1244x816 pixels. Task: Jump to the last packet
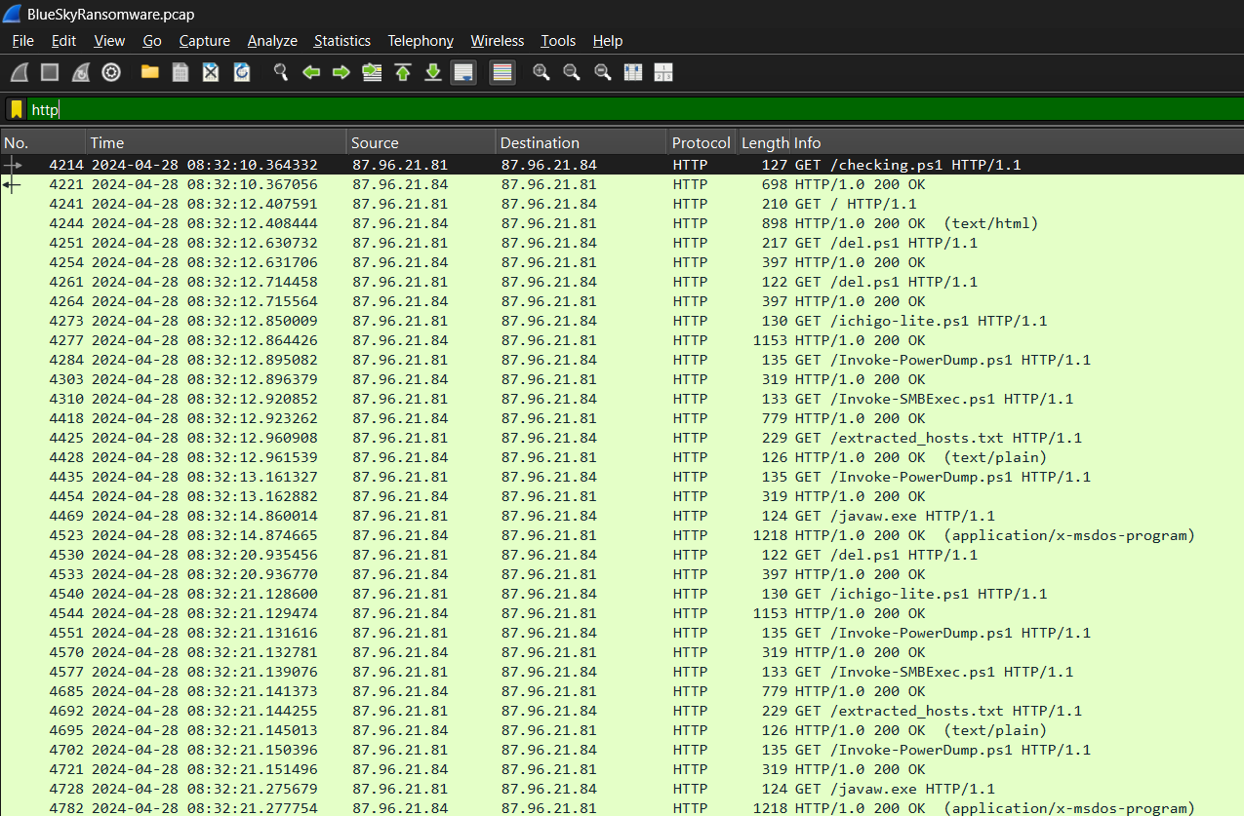[x=433, y=72]
